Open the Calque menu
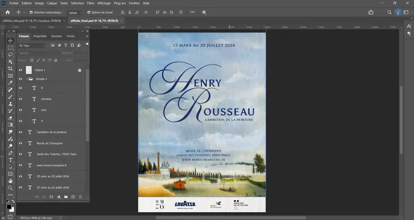414x220 pixels. [52, 3]
